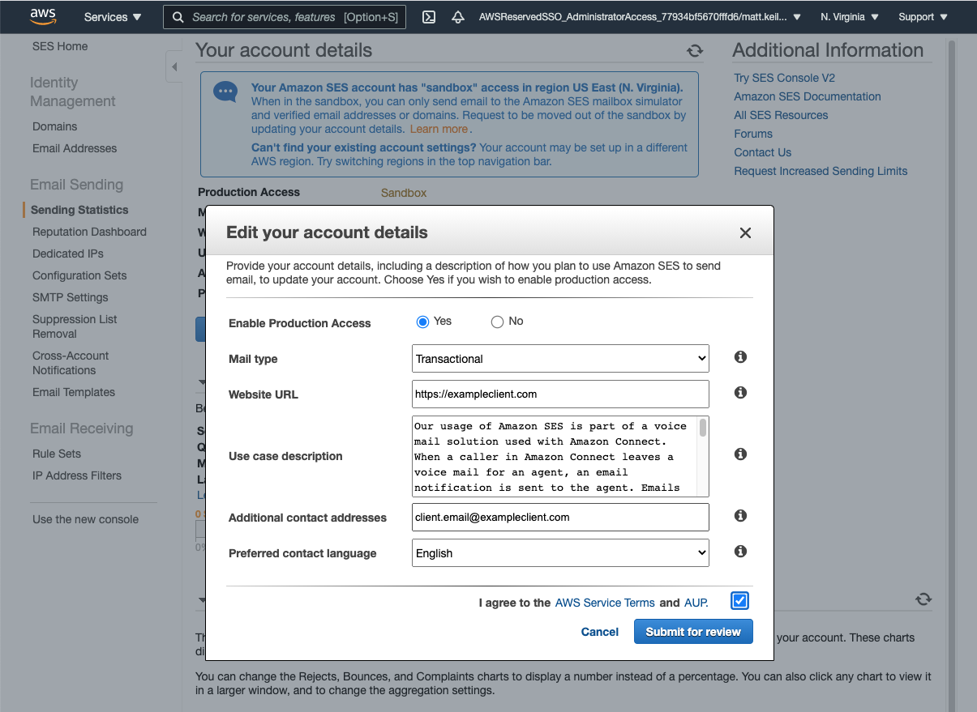The image size is (977, 712).
Task: Show info icon for Use case description
Action: click(x=740, y=454)
